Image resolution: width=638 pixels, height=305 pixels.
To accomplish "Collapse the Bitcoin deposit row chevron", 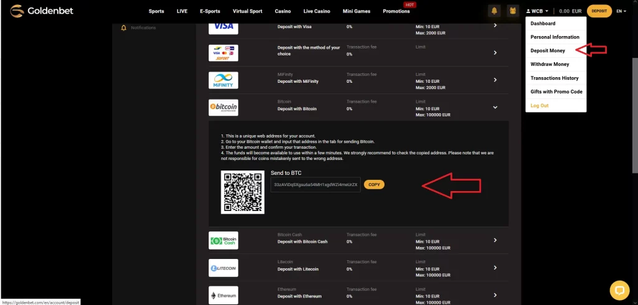I will 495,107.
